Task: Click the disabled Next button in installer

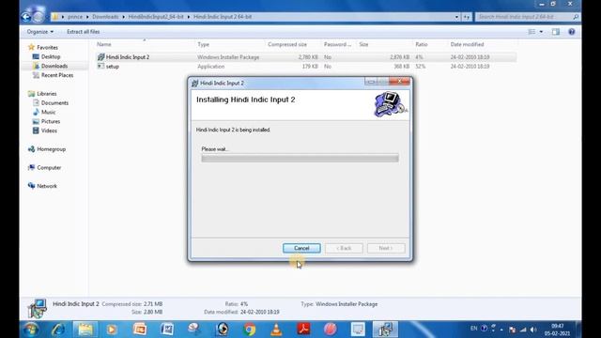Action: tap(386, 248)
